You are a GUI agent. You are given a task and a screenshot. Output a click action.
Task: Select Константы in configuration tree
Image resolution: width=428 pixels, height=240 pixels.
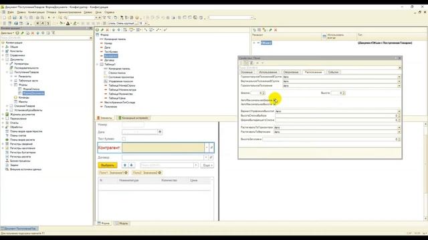pyautogui.click(x=16, y=51)
